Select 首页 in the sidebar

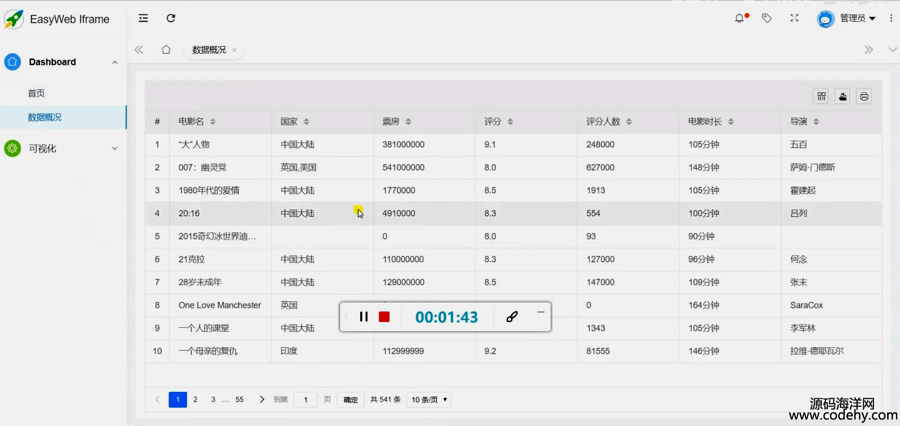(x=36, y=93)
